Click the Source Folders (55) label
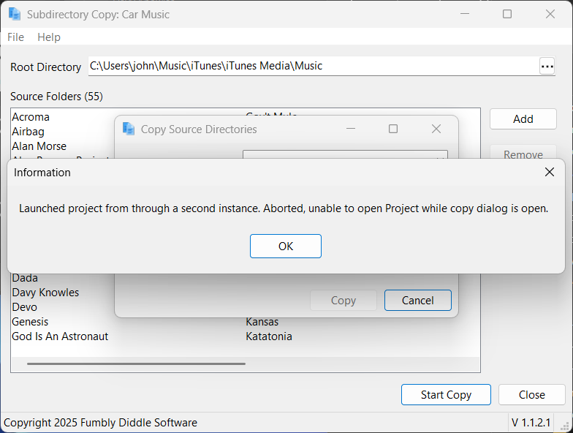 click(57, 97)
